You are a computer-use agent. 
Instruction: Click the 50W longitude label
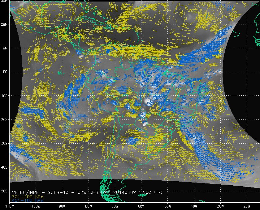(x=168, y=206)
